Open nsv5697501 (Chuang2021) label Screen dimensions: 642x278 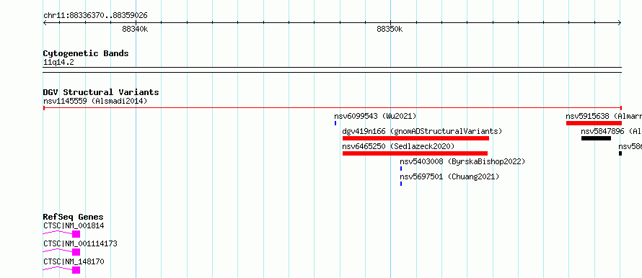pos(449,176)
